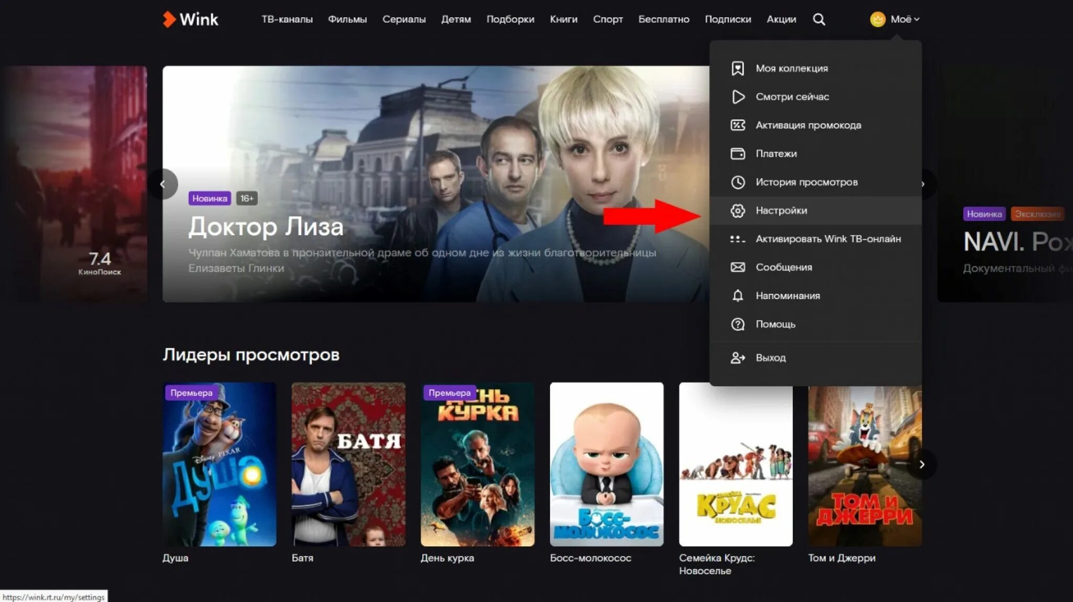Image resolution: width=1073 pixels, height=602 pixels.
Task: Click Семейка Крудс: Новоселье title text
Action: pos(717,564)
